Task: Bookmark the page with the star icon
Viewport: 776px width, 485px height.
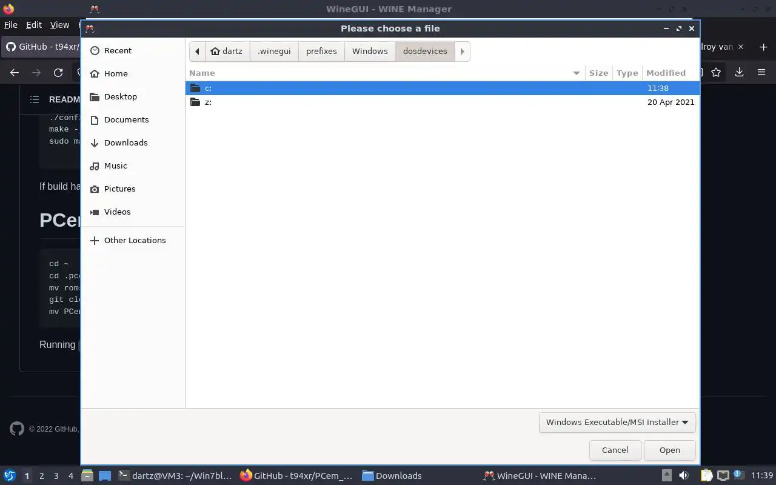Action: tap(716, 72)
